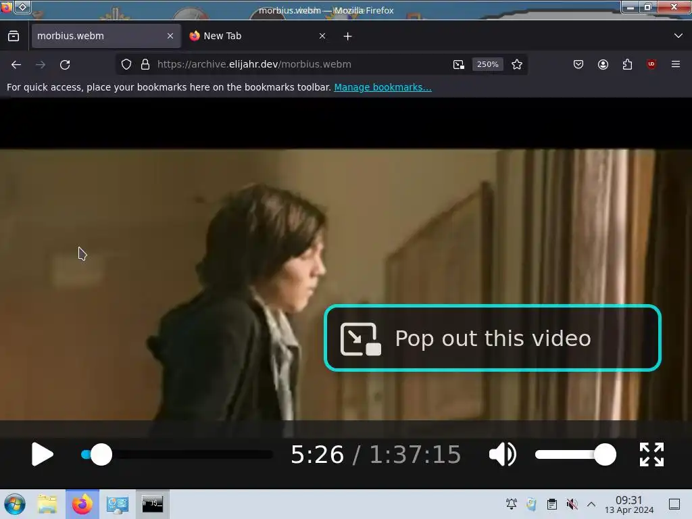The image size is (692, 519).
Task: Open the Firefox application hamburger menu
Action: click(676, 64)
